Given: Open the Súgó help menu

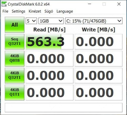Looking at the screenshot, I should point(49,11).
